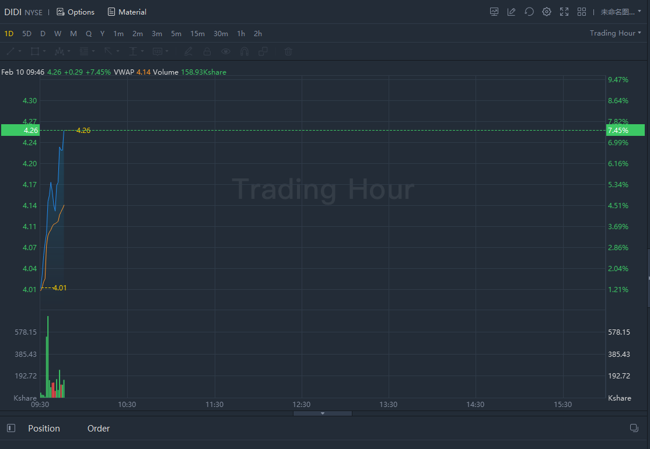Open the multi-chart grid layout icon
Viewport: 650px width, 449px height.
582,12
